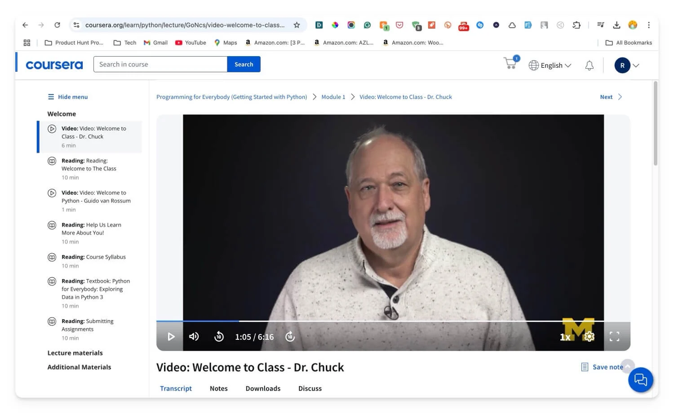Open the English language dropdown
Screen dimensions: 674x413
[x=550, y=66]
